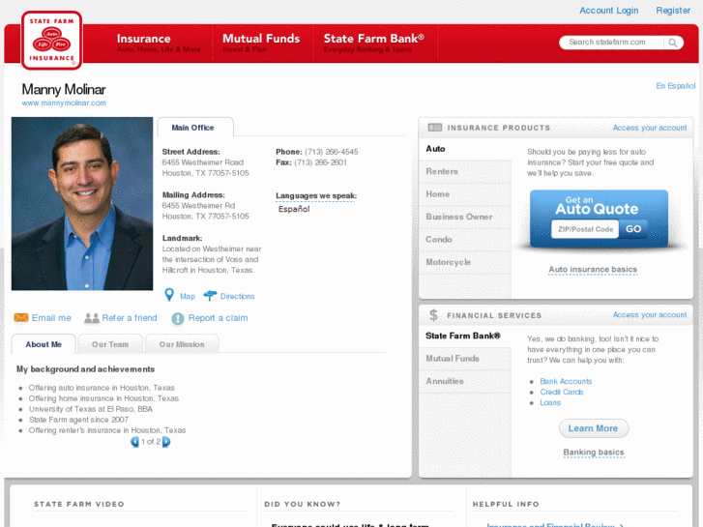Go to previous achievements page arrow
The image size is (703, 527).
[134, 442]
